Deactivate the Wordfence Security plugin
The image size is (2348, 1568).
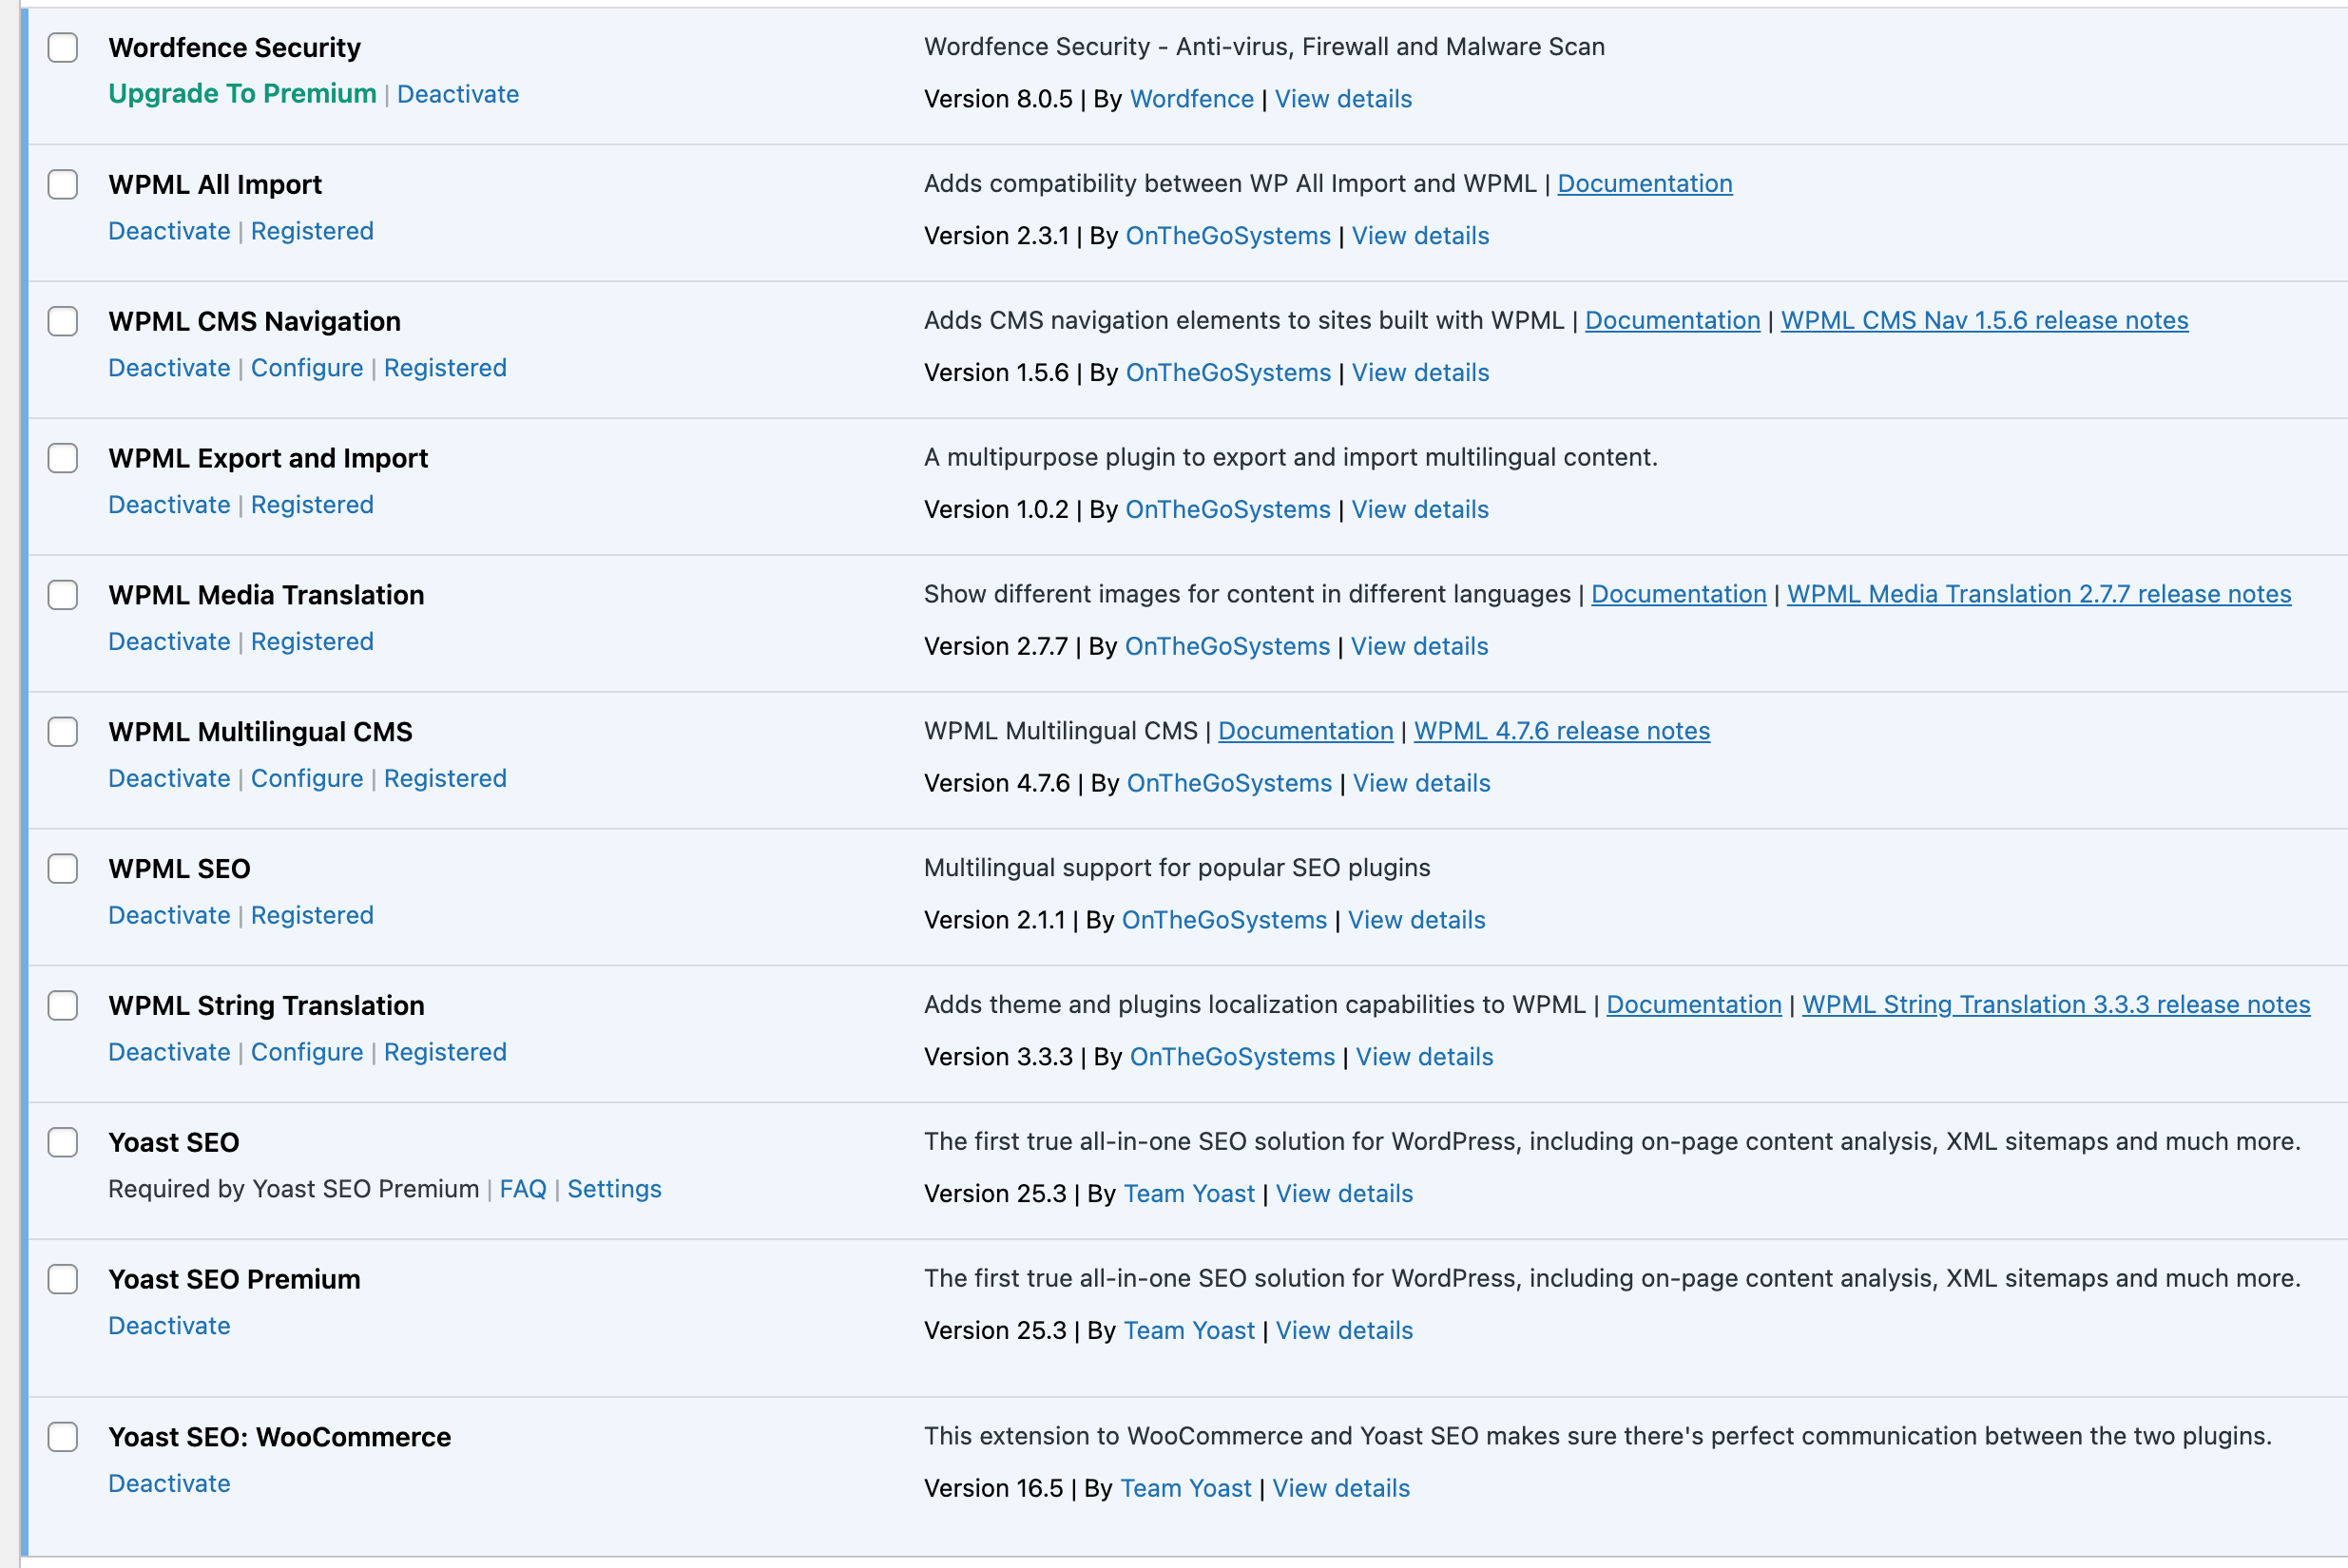458,94
